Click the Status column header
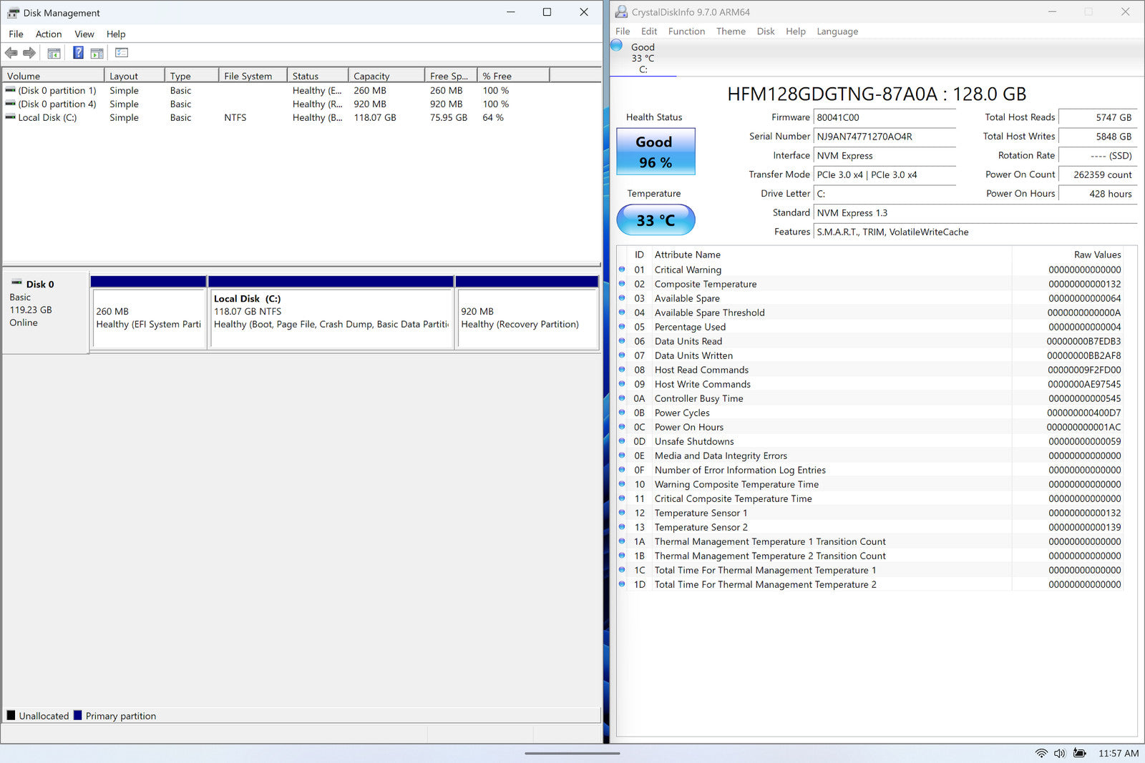This screenshot has width=1145, height=763. (x=318, y=76)
